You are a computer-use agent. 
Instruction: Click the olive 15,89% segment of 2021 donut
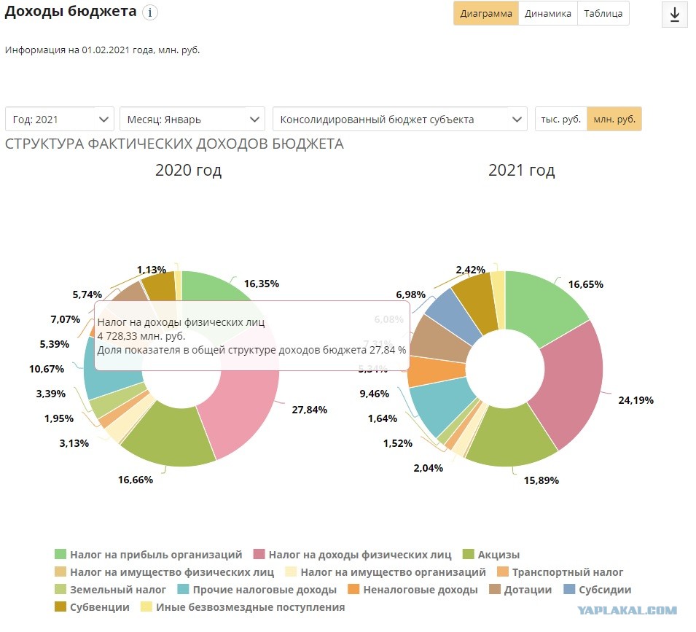[510, 437]
